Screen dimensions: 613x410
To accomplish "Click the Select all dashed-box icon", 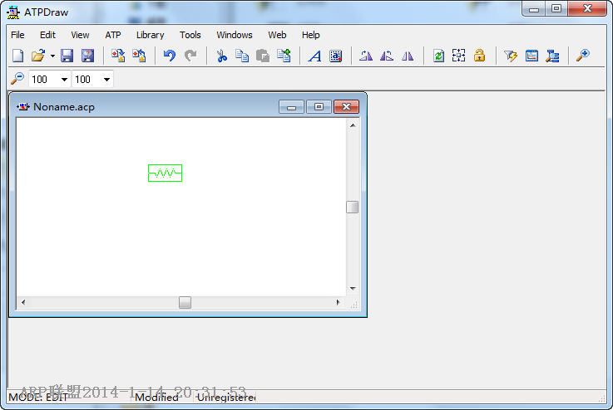I will click(x=458, y=56).
